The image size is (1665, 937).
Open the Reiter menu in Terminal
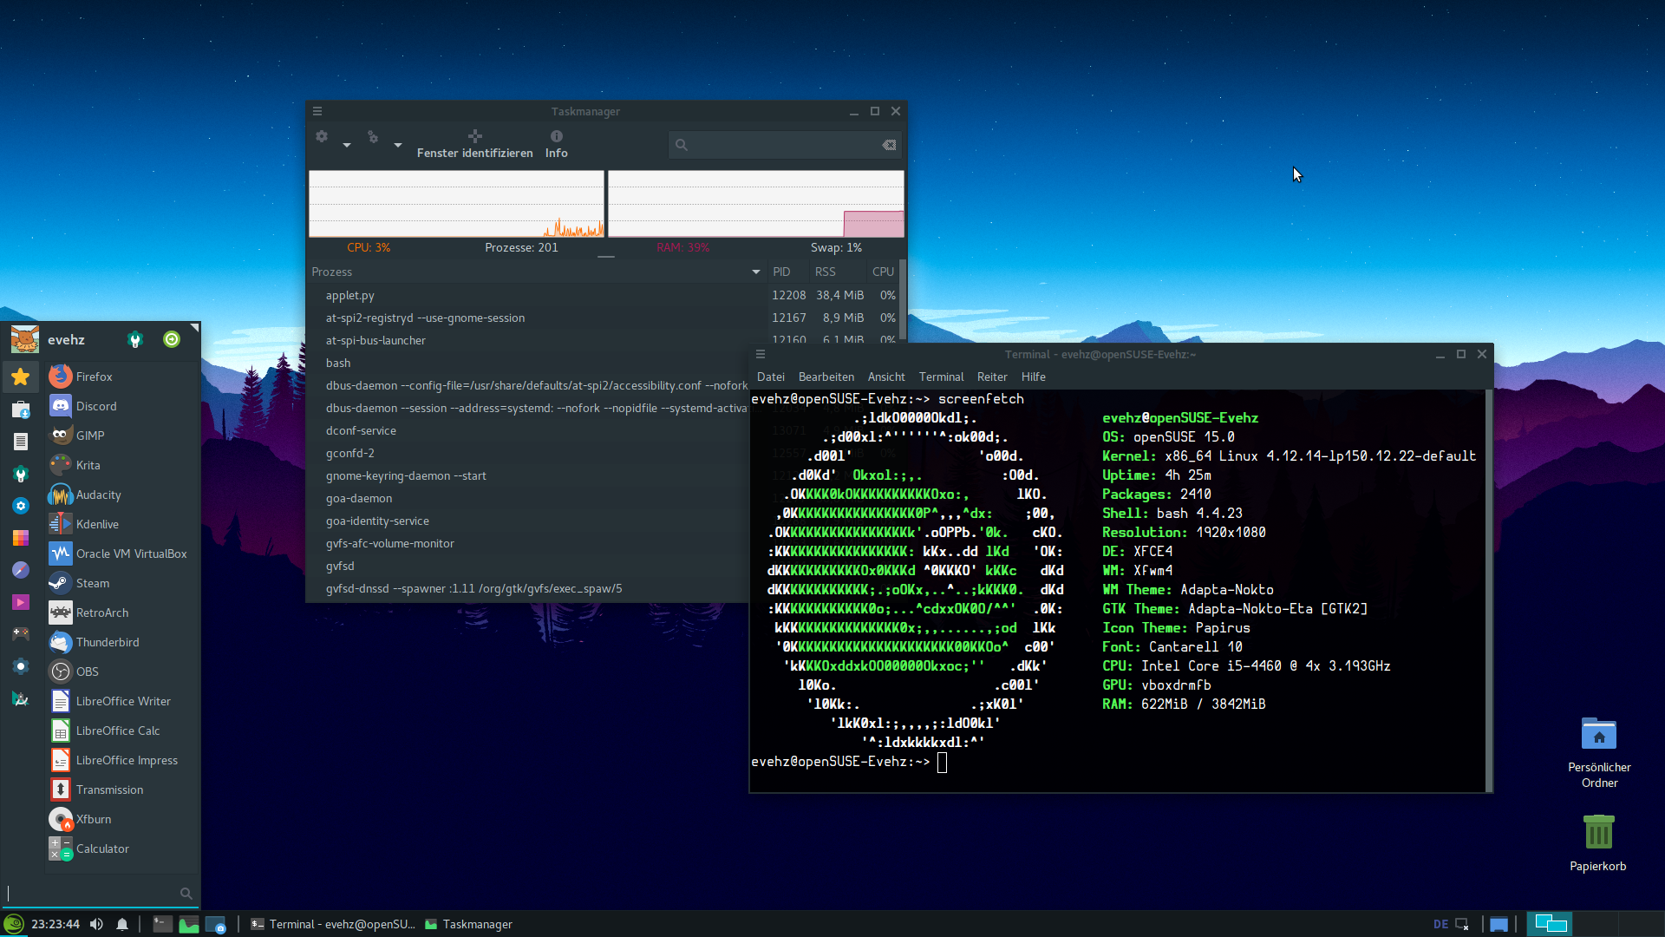[992, 377]
